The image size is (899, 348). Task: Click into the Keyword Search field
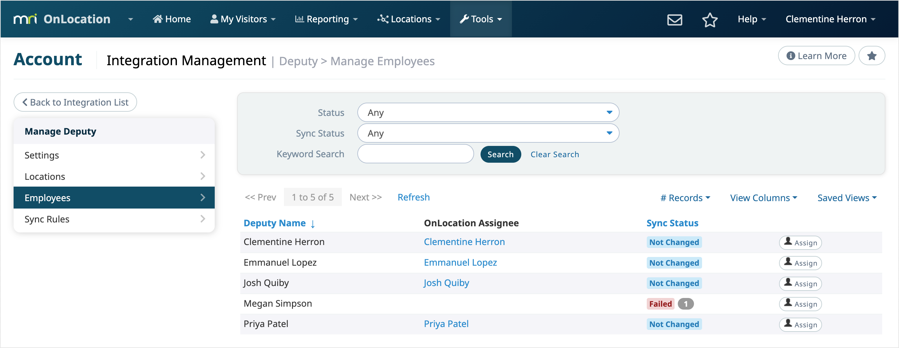click(x=415, y=154)
